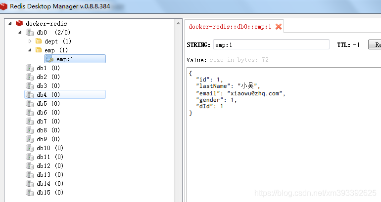
Task: Click the db7 database icon
Action: coord(29,121)
